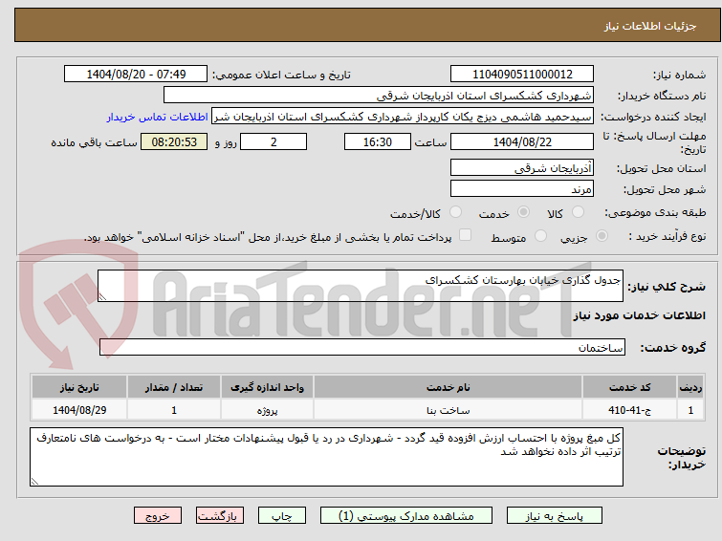
Task: Click the ردیف column header
Action: (x=690, y=387)
